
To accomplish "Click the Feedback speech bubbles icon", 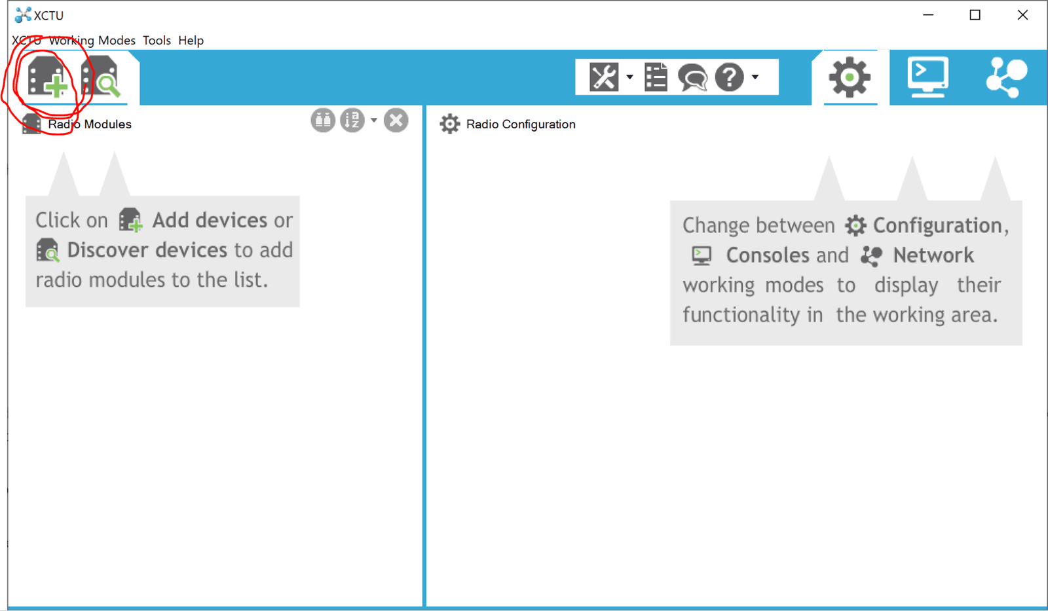I will (x=692, y=77).
